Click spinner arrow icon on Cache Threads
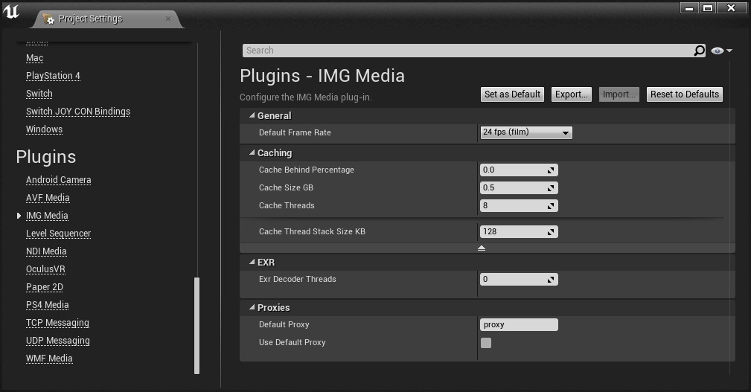 pos(551,206)
